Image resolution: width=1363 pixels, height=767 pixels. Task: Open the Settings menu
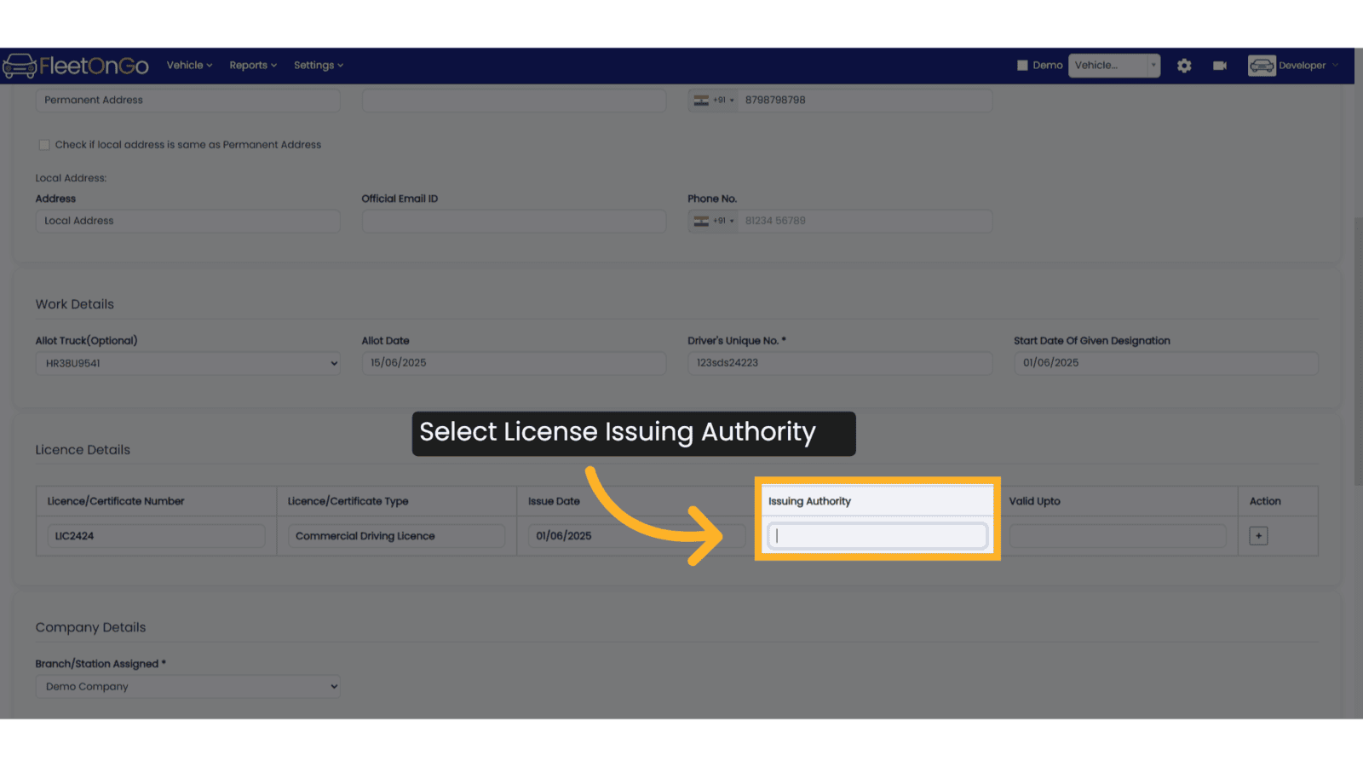pos(319,66)
